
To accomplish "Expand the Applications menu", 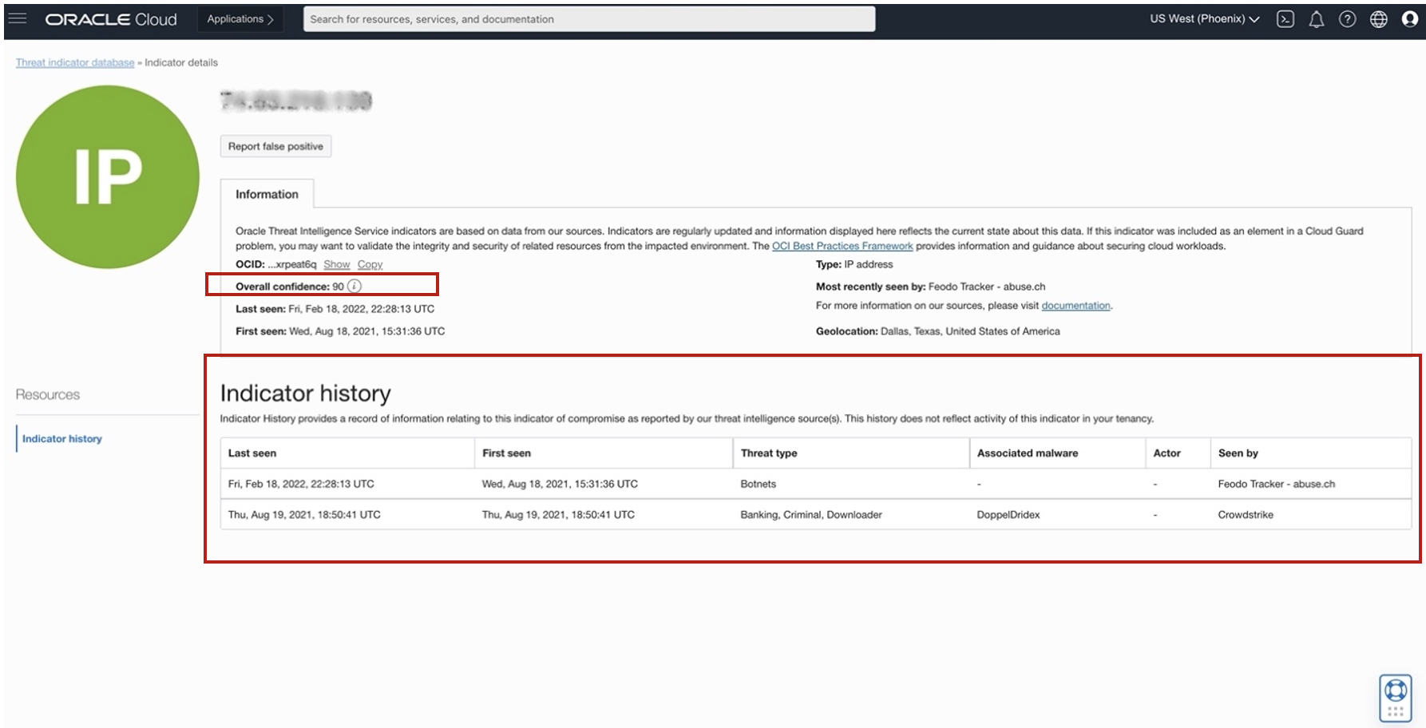I will point(240,19).
